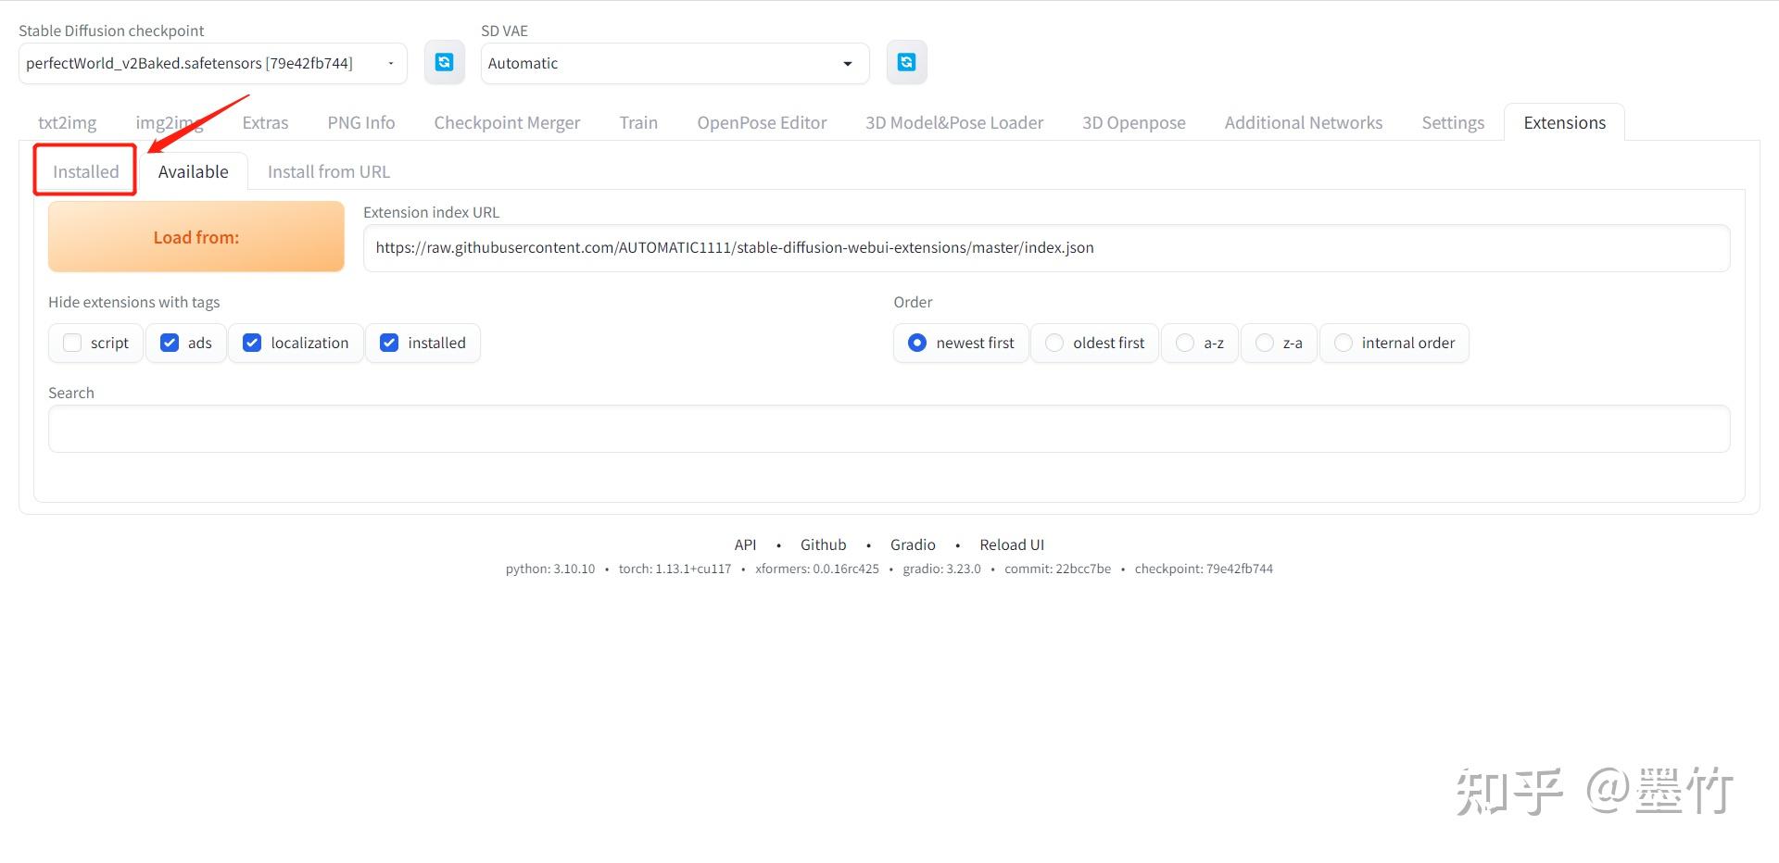Image resolution: width=1779 pixels, height=863 pixels.
Task: Click the refresh icon beside Stable Diffusion checkpoint
Action: point(445,62)
